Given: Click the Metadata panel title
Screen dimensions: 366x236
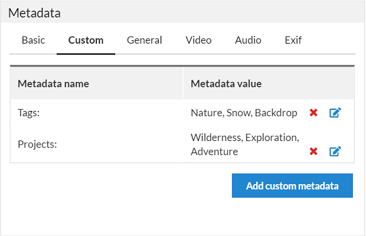Looking at the screenshot, I should [x=35, y=13].
